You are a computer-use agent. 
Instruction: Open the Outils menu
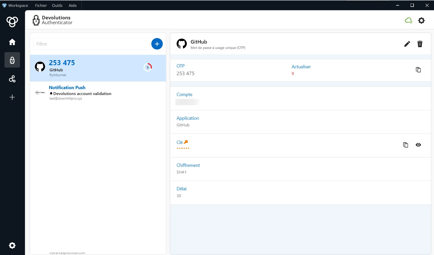tap(57, 5)
